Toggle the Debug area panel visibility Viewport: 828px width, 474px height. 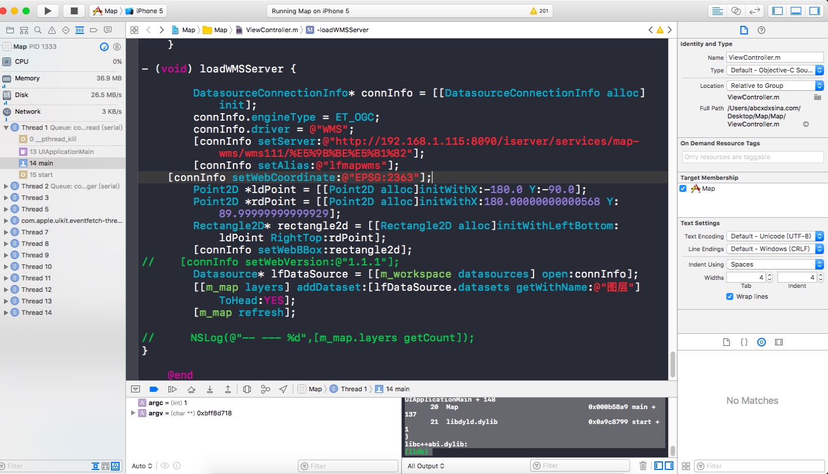coord(796,11)
